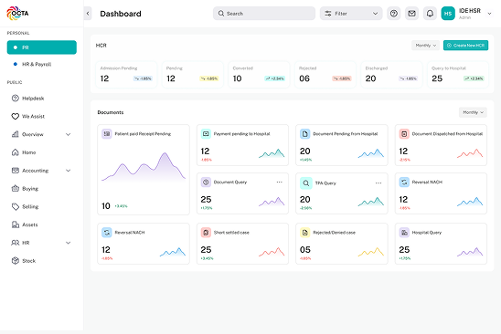Click the Documents section heading

pos(111,112)
